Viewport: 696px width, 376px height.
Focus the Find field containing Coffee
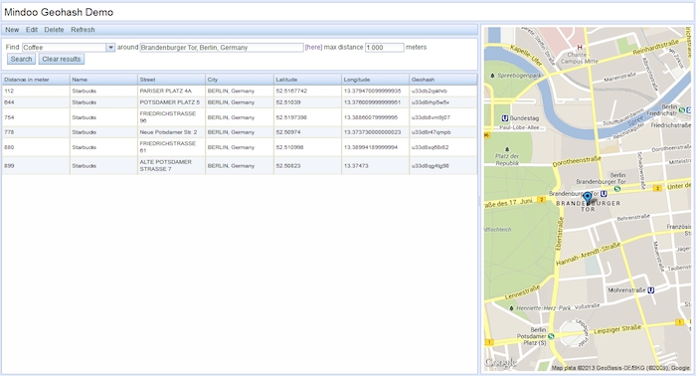pyautogui.click(x=65, y=48)
